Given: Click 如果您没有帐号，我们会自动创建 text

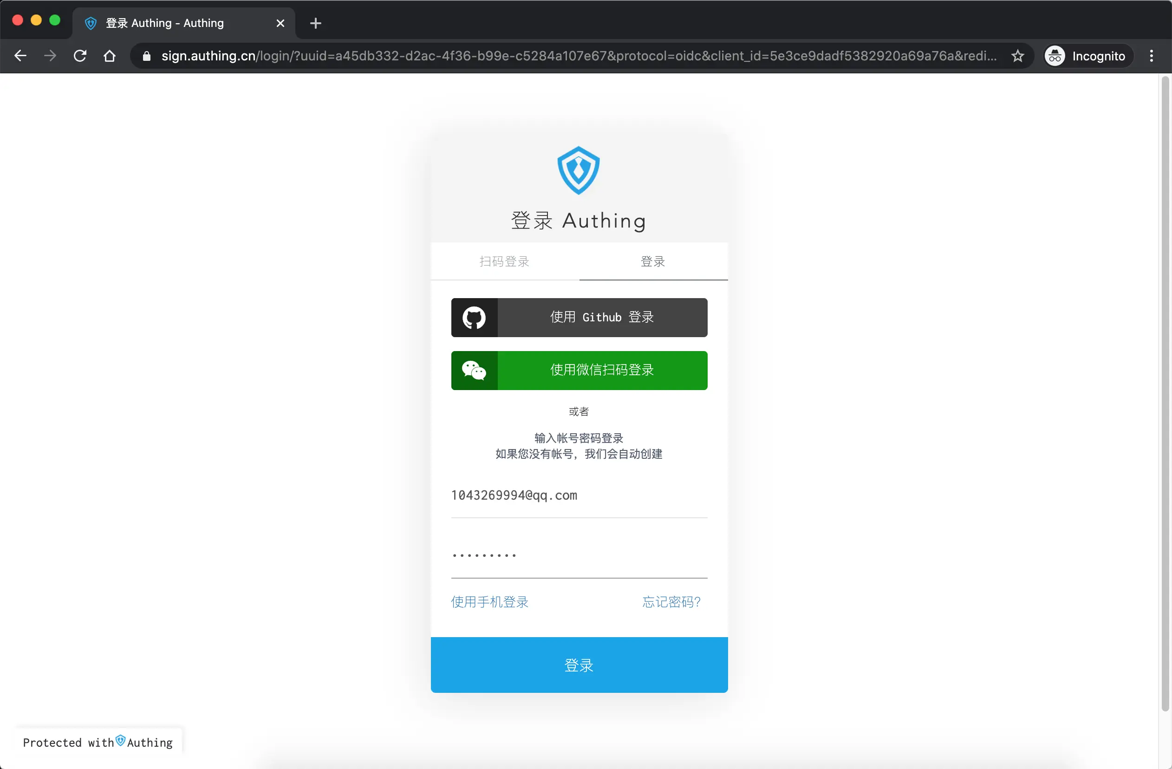Looking at the screenshot, I should [579, 454].
